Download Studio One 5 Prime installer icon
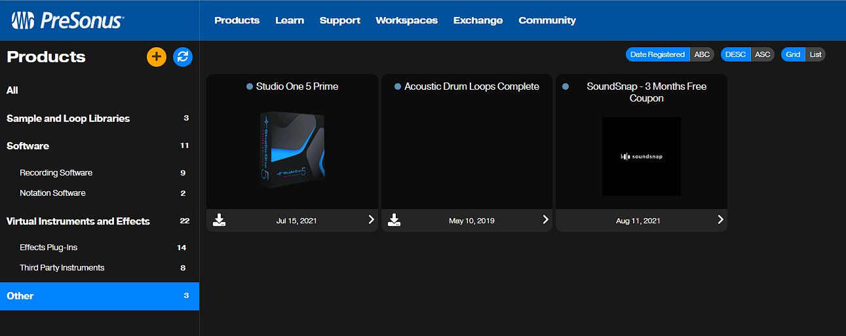846x336 pixels. (x=220, y=220)
